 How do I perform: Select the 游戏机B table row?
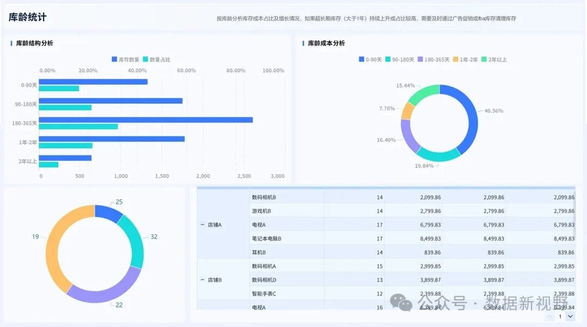412,211
